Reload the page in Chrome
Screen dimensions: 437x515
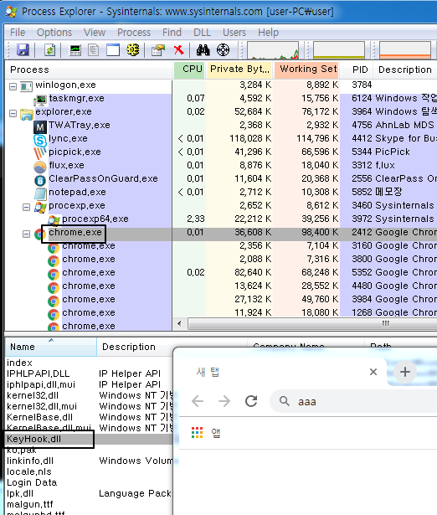251,401
